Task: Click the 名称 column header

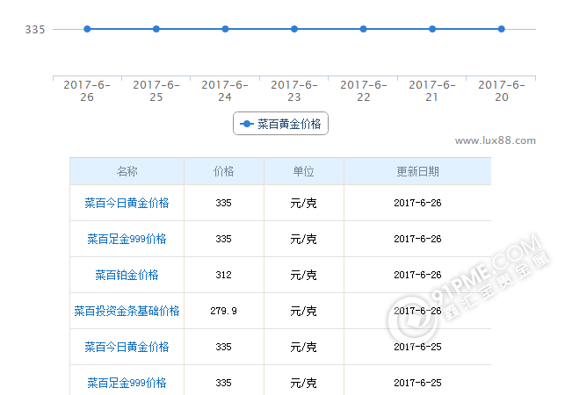Action: click(x=127, y=171)
